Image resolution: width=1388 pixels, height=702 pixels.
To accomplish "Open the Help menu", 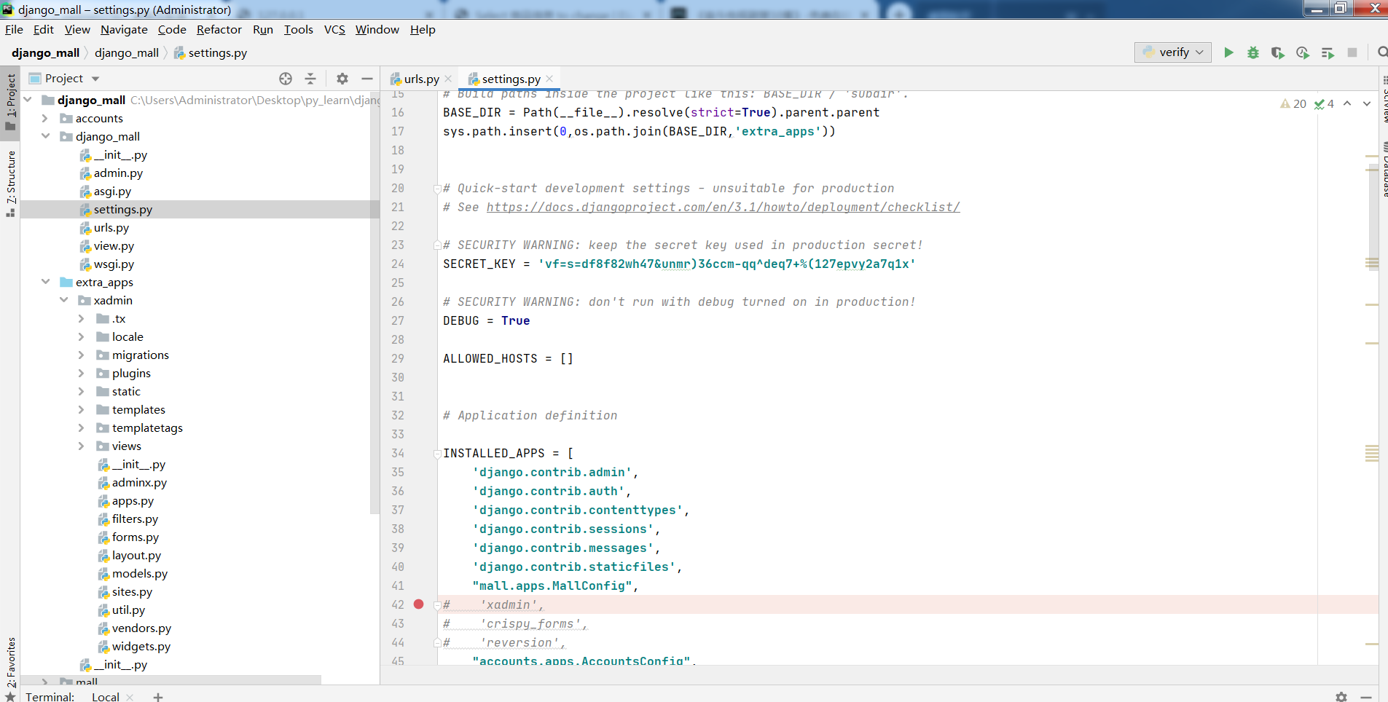I will tap(423, 29).
